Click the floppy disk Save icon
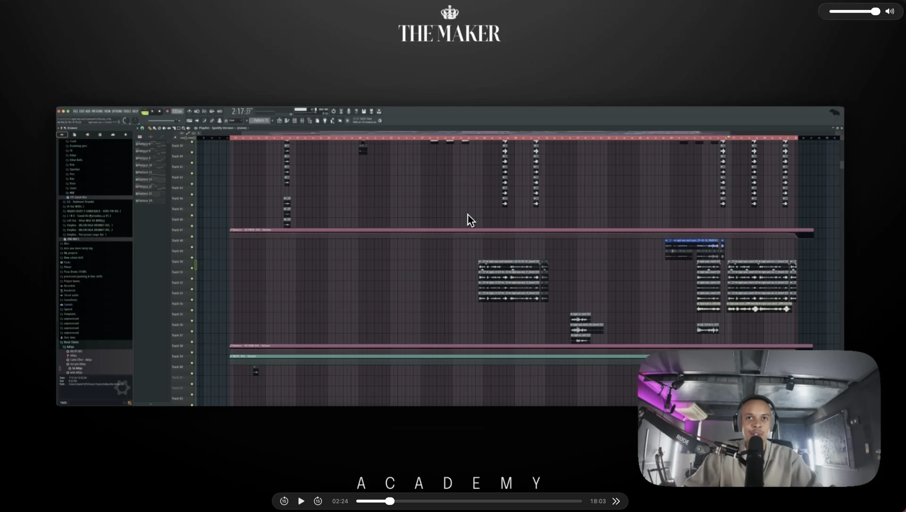The image size is (906, 512). click(364, 111)
